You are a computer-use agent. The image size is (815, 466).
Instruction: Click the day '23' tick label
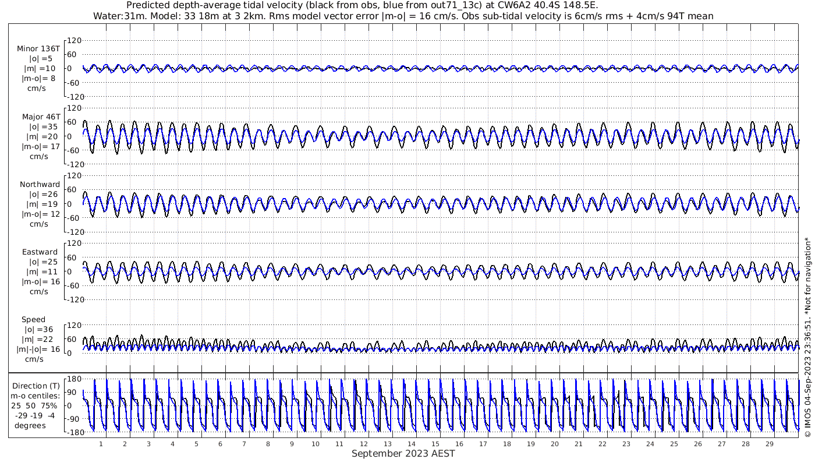pos(626,444)
